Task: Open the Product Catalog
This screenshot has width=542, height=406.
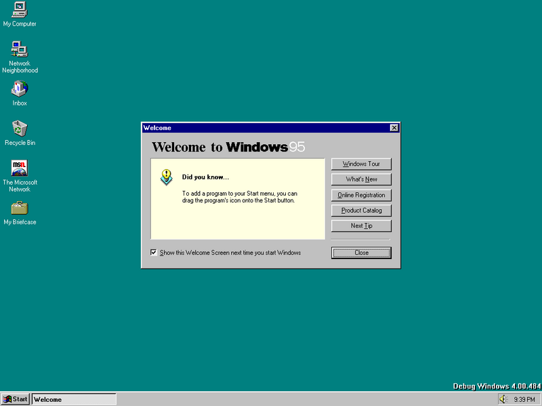Action: (x=361, y=210)
